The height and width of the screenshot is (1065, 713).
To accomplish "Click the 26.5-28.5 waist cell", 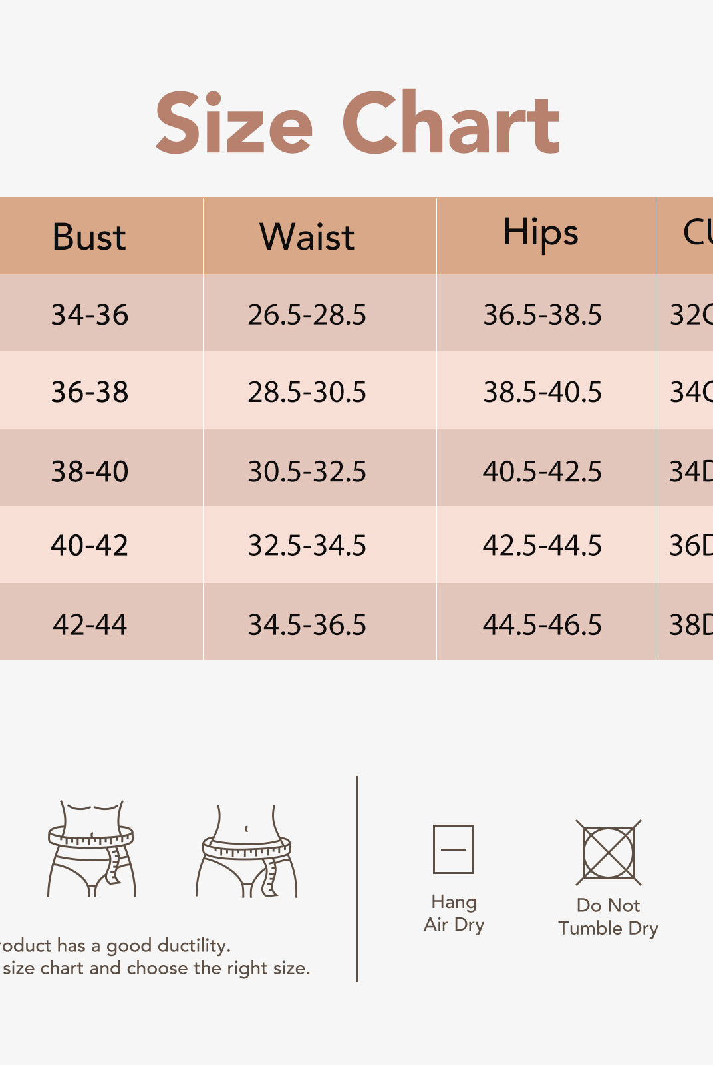I will [307, 314].
